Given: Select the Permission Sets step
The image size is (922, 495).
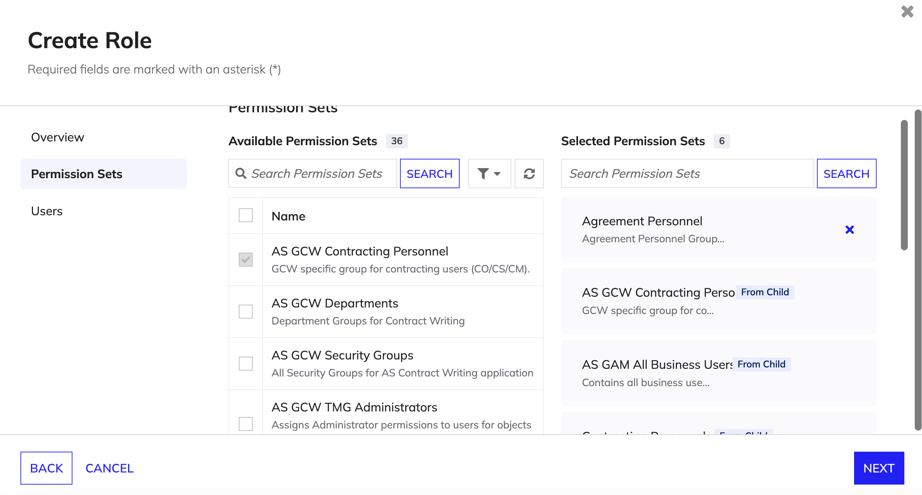Looking at the screenshot, I should 103,174.
